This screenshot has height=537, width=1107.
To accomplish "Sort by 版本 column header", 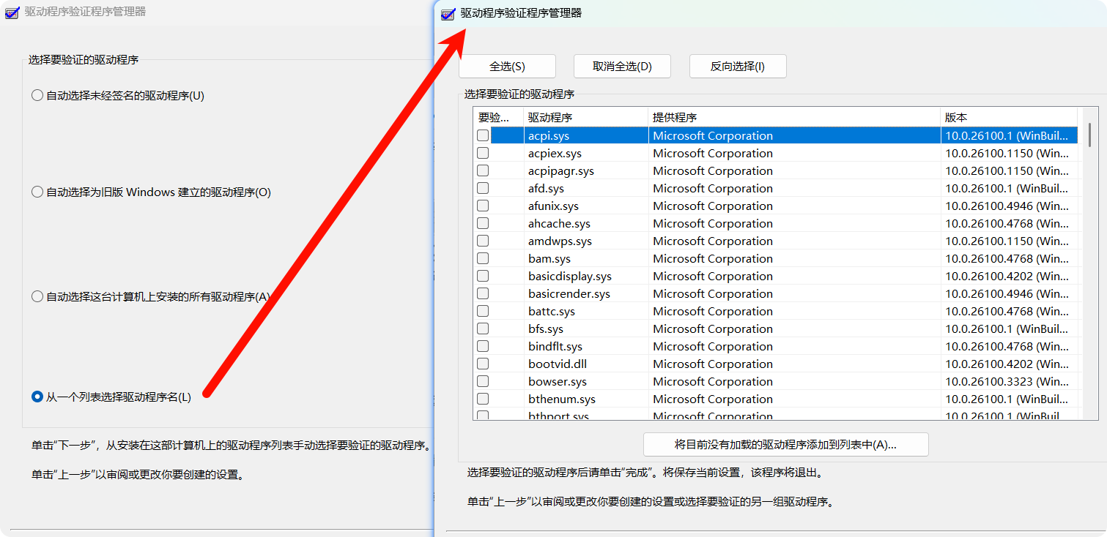I will (1009, 117).
